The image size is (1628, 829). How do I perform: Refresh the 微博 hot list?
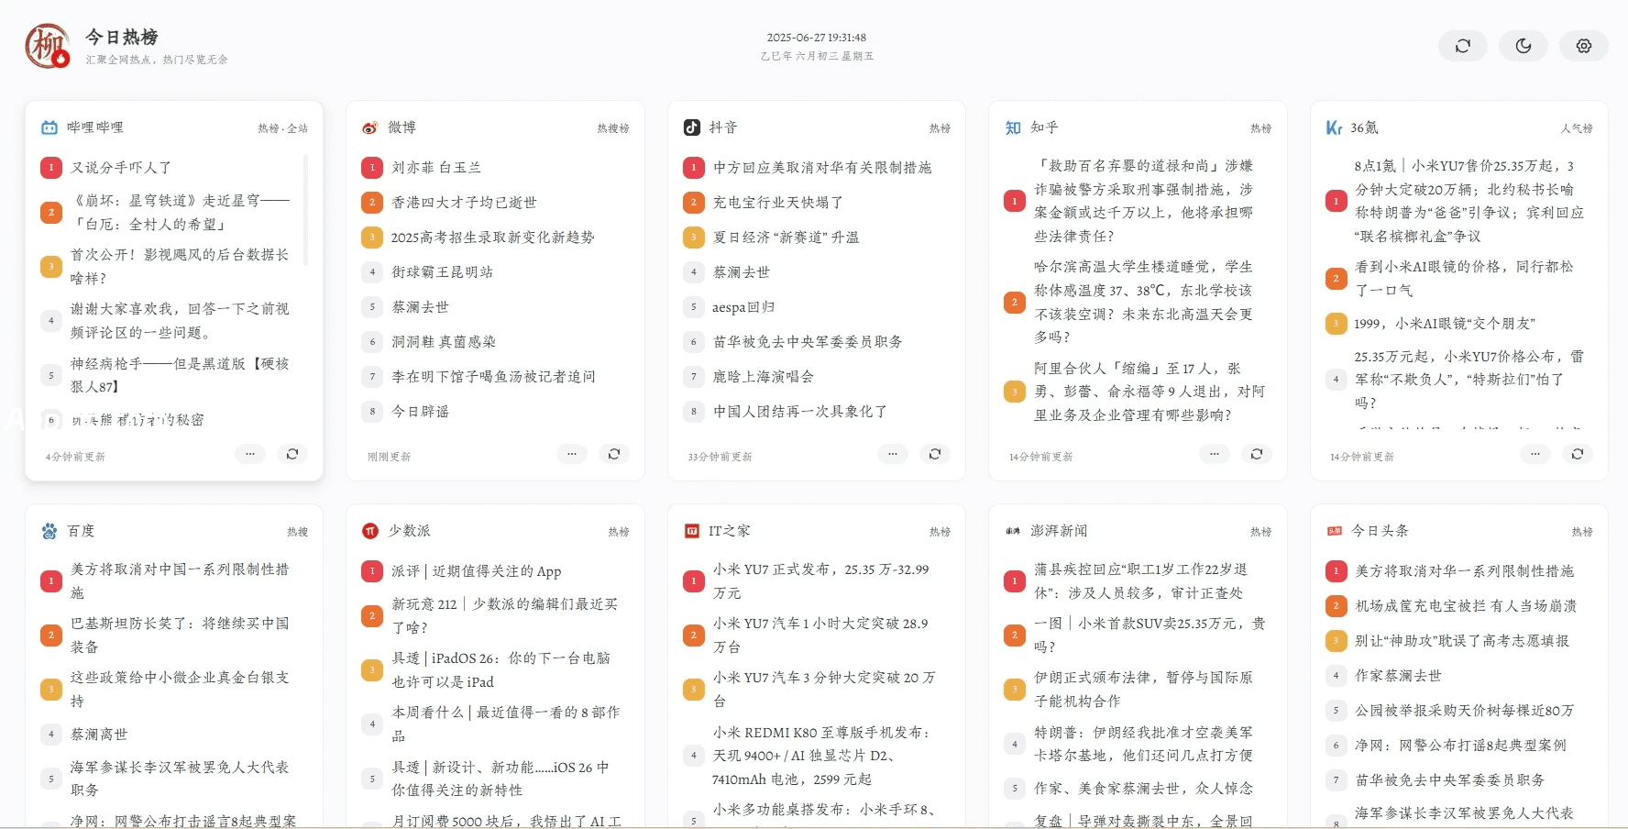click(x=614, y=454)
